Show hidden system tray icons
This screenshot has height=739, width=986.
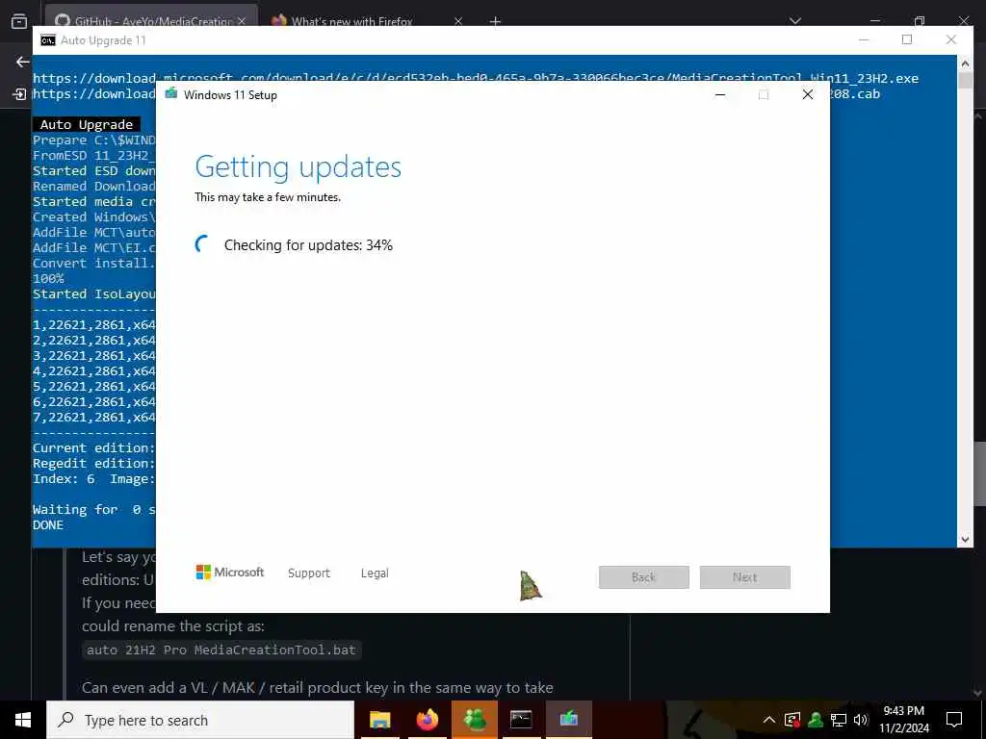[x=769, y=720]
